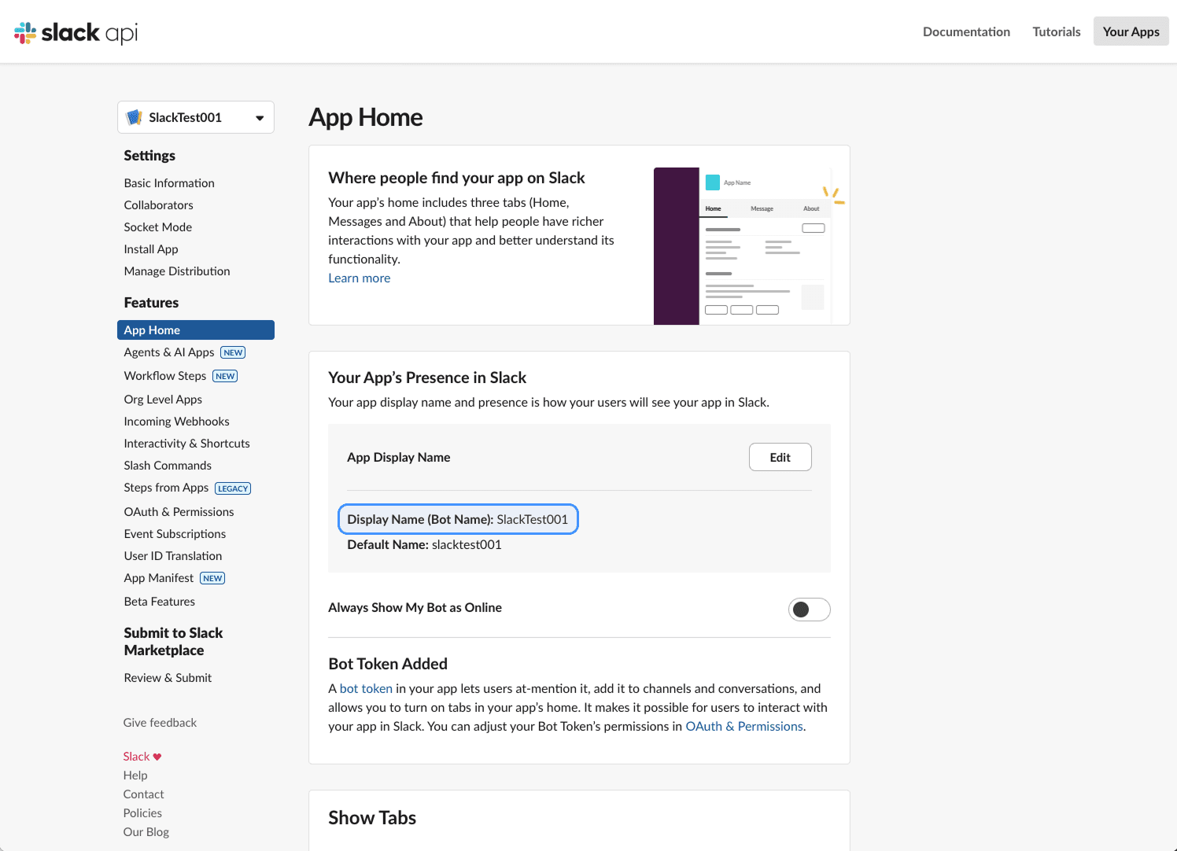
Task: Click the Display Name (Bot Name) SlackTest001 text
Action: tap(458, 519)
